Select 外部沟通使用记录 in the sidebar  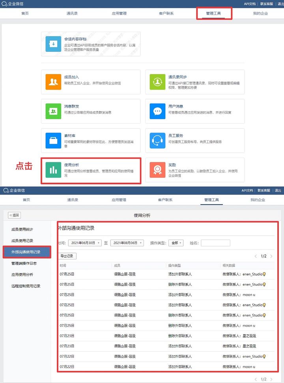tap(26, 252)
